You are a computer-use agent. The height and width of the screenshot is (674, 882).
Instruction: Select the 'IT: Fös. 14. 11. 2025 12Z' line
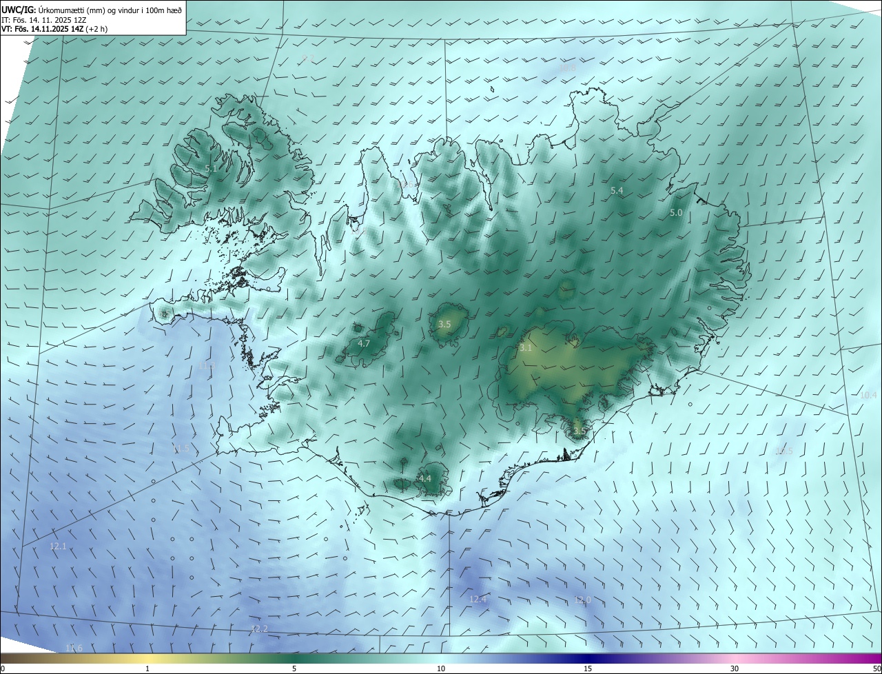tap(43, 20)
